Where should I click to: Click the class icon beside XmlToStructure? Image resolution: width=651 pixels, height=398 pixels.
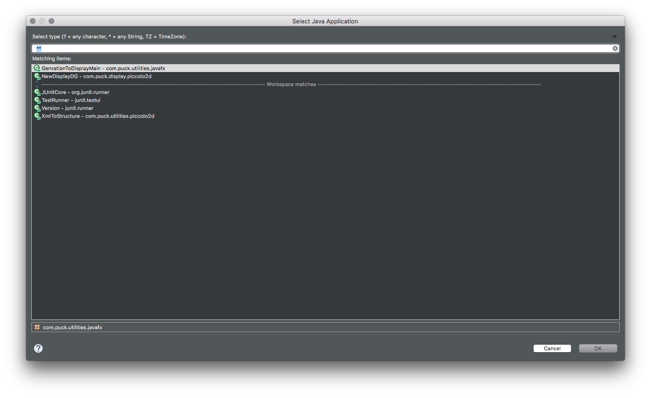point(37,116)
